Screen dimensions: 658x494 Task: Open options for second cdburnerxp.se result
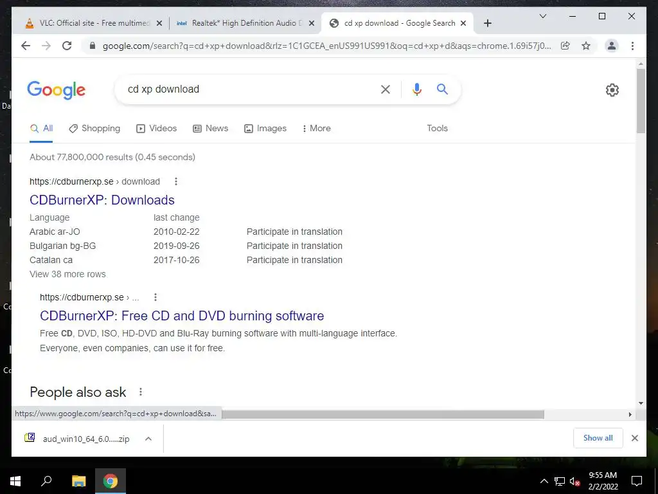156,297
